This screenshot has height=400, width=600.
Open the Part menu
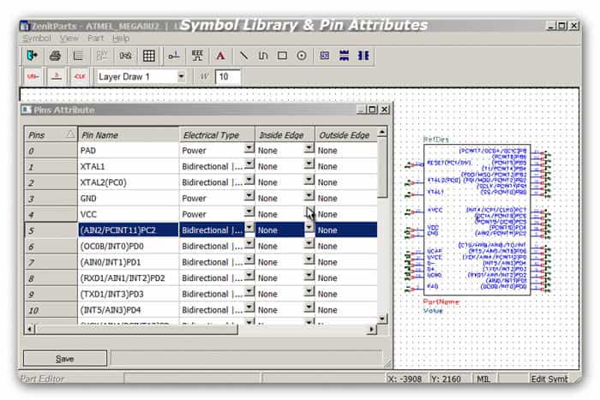coord(95,39)
